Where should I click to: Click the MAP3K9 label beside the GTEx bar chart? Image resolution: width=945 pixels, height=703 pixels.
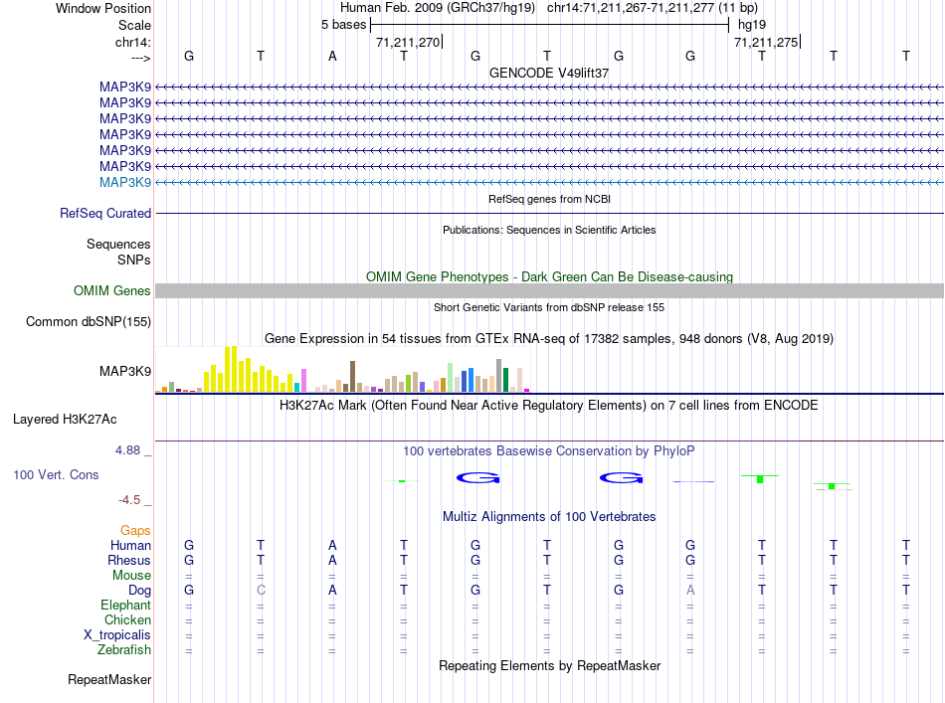point(125,371)
